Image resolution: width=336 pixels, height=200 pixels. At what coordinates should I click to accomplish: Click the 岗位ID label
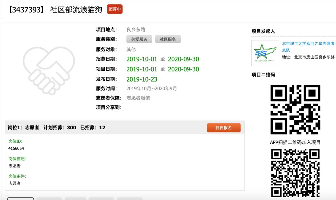[x=15, y=141]
